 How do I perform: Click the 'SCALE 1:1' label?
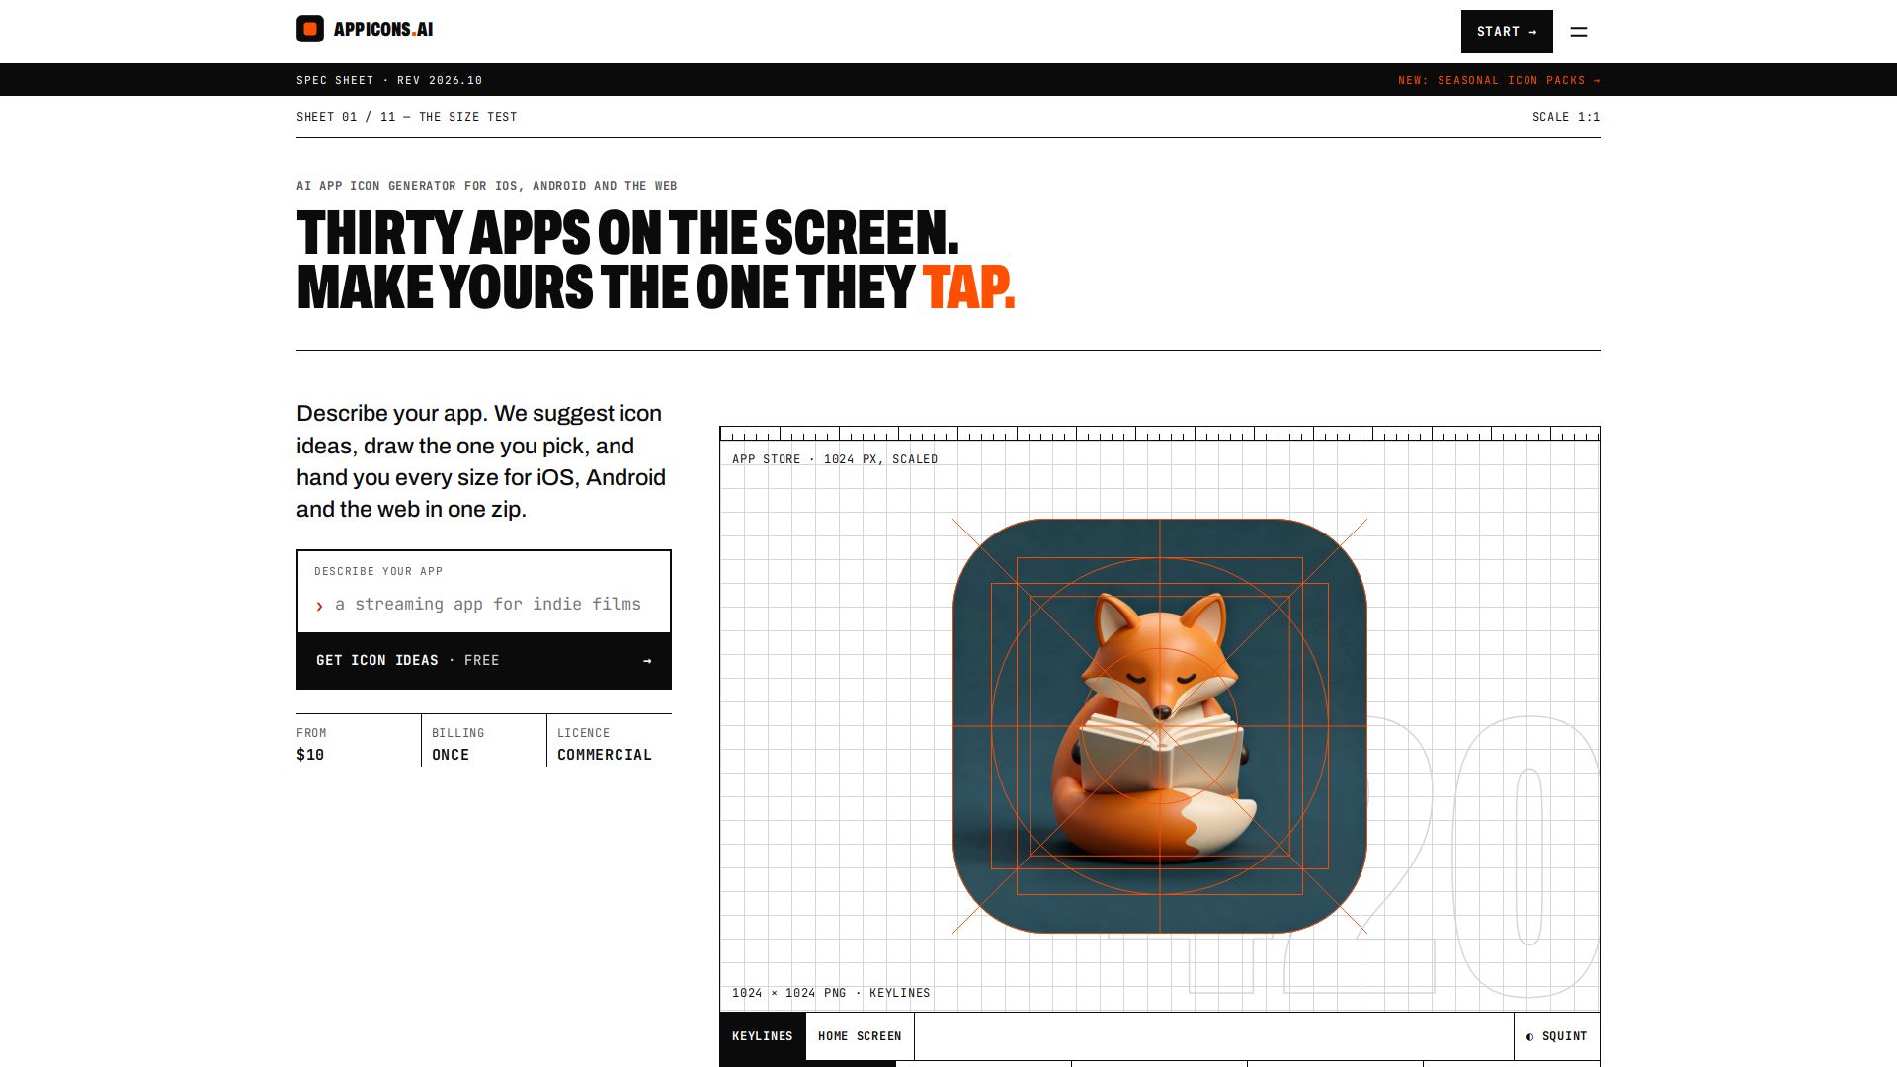(1566, 117)
